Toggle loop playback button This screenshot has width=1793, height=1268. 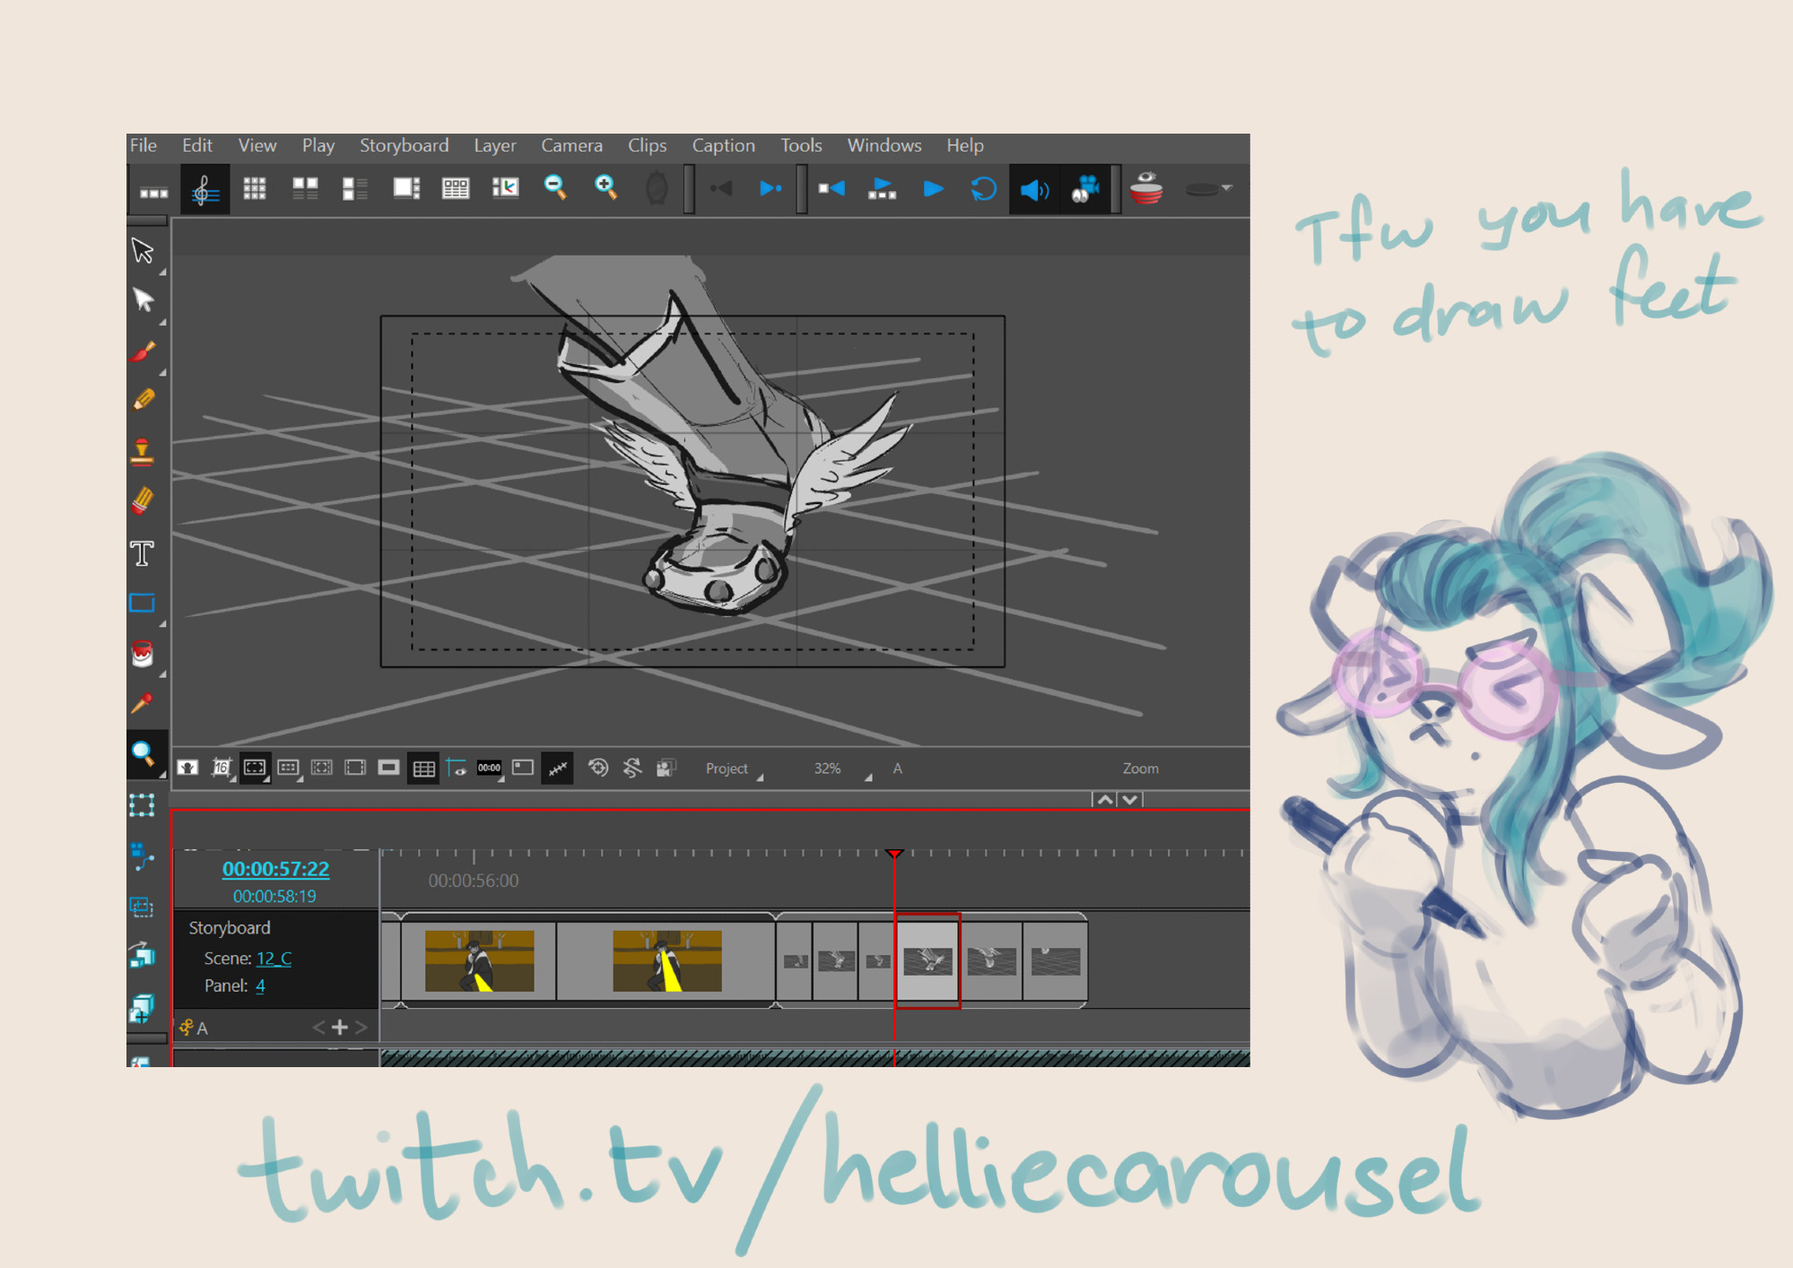984,189
